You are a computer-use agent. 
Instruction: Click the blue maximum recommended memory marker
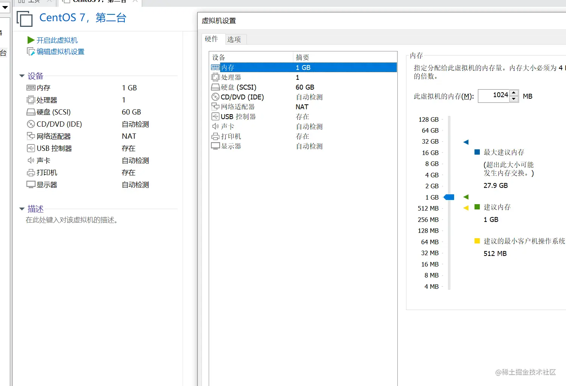[466, 142]
